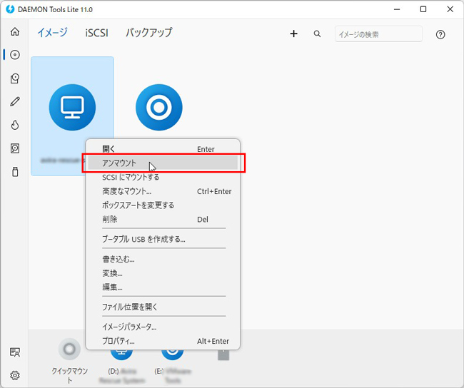Open the disc grab sidebar icon
Screen dimensions: 464x388
click(15, 78)
